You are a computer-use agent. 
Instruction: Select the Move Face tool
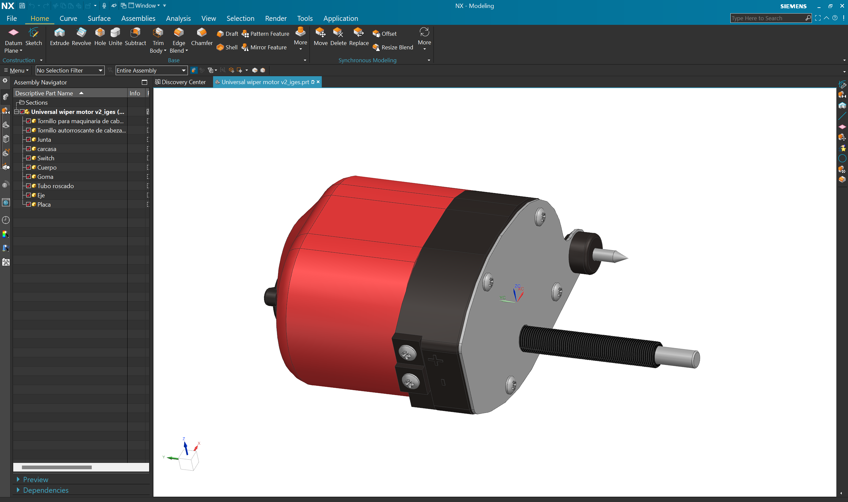point(320,36)
